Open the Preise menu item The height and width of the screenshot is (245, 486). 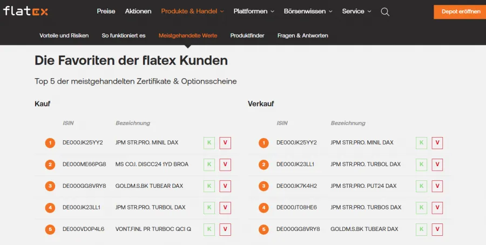(x=106, y=11)
